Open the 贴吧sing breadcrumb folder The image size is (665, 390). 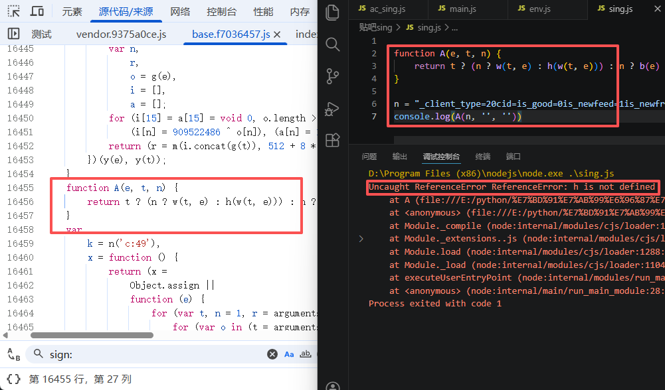375,27
